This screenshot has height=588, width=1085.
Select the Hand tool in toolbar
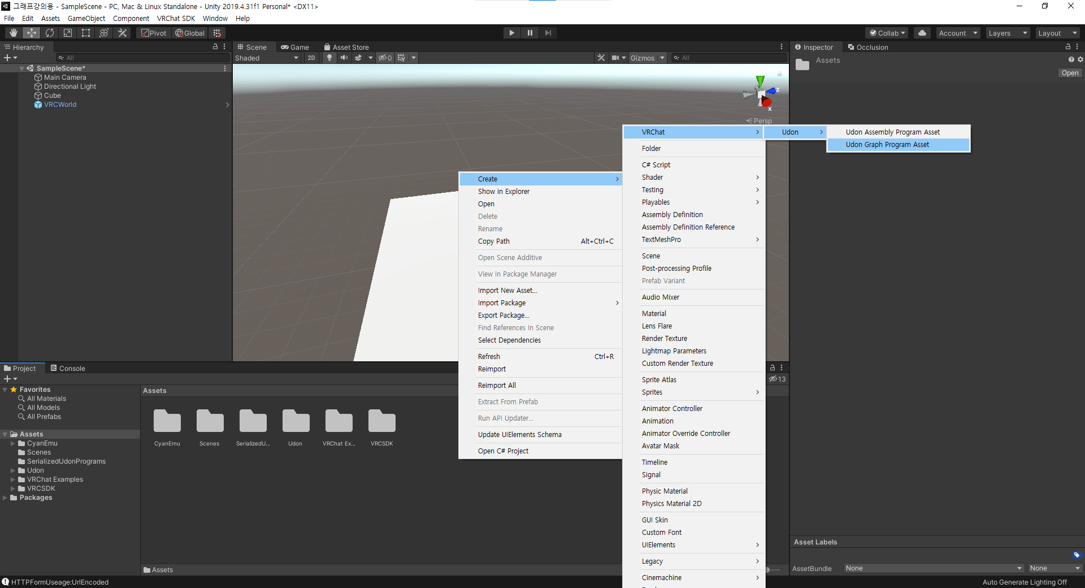coord(14,33)
